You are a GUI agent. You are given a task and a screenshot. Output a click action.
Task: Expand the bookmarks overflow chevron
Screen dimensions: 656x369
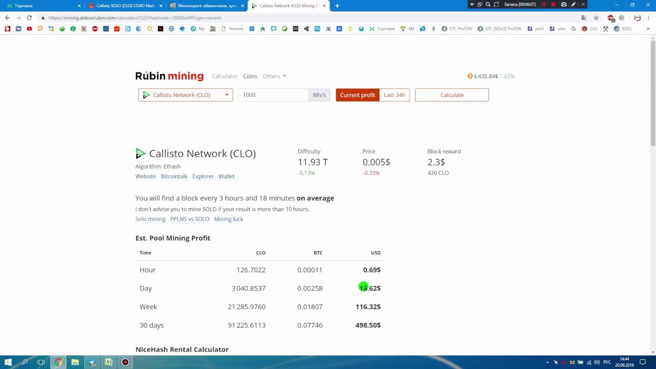[648, 29]
